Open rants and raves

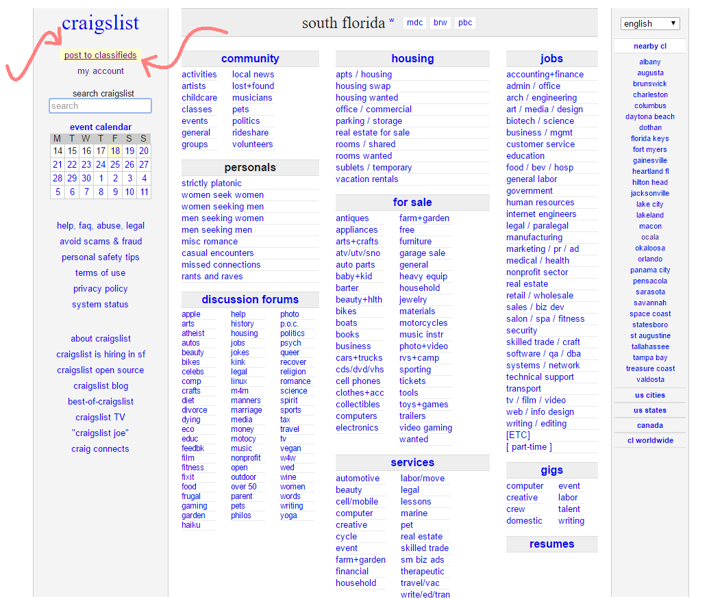click(212, 276)
